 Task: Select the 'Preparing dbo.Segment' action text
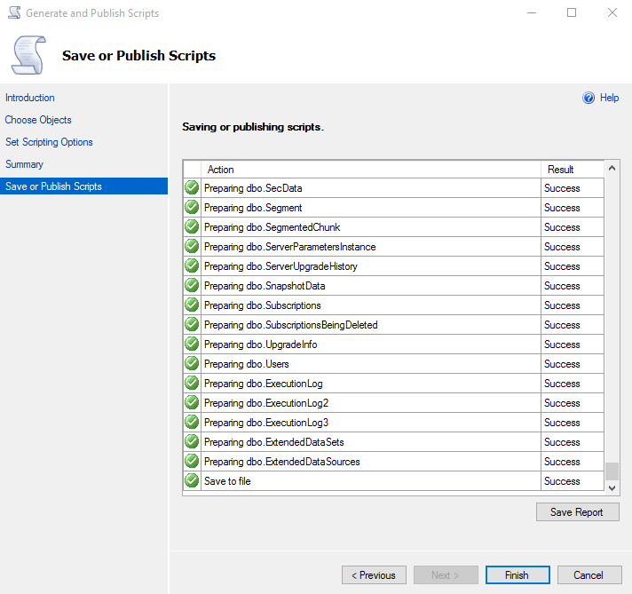coord(253,208)
